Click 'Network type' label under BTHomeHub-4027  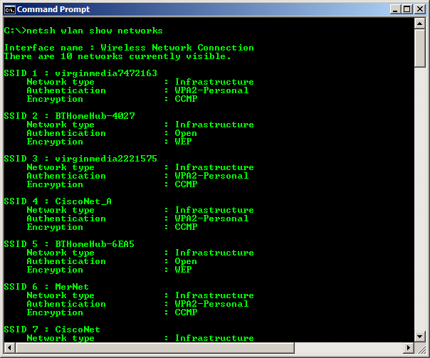(61, 125)
